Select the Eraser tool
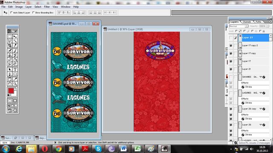 (x=10, y=59)
